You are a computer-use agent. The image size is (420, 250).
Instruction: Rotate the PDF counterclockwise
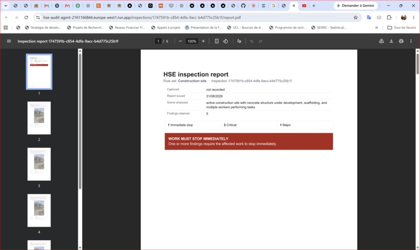click(226, 41)
